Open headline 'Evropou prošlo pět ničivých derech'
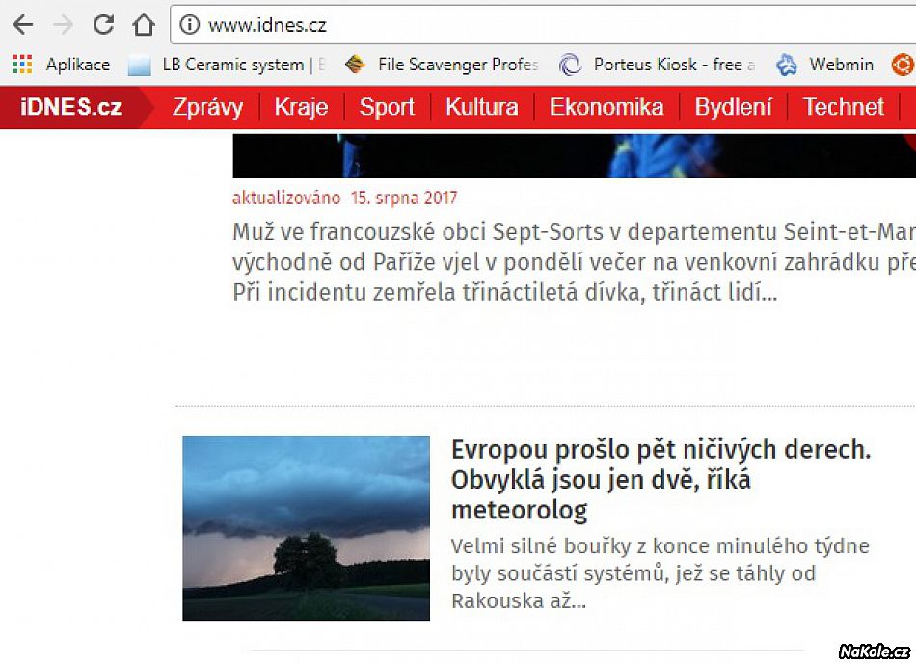Viewport: 916px width, 664px height. click(660, 480)
